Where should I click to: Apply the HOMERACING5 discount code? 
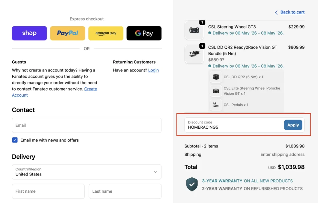(x=293, y=125)
